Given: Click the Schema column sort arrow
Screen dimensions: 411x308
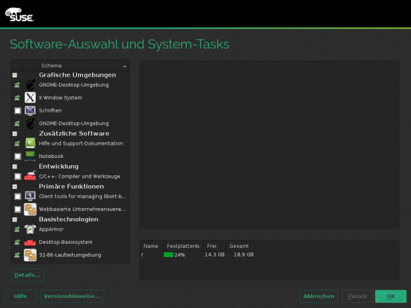Looking at the screenshot, I should click(125, 66).
